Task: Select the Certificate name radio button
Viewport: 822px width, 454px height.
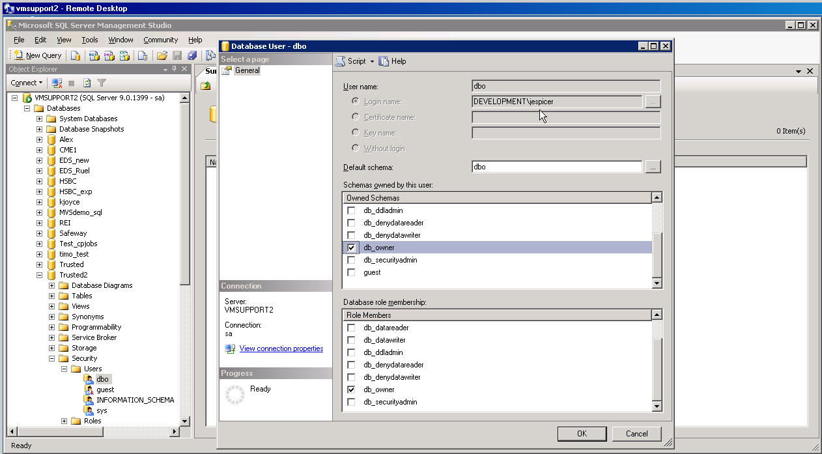Action: [356, 117]
